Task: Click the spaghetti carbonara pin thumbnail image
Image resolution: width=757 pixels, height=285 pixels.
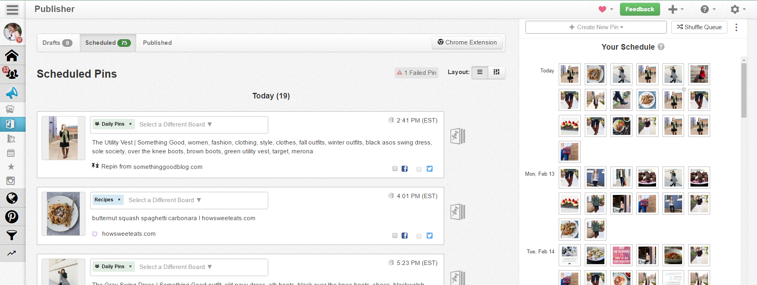Action: click(63, 214)
